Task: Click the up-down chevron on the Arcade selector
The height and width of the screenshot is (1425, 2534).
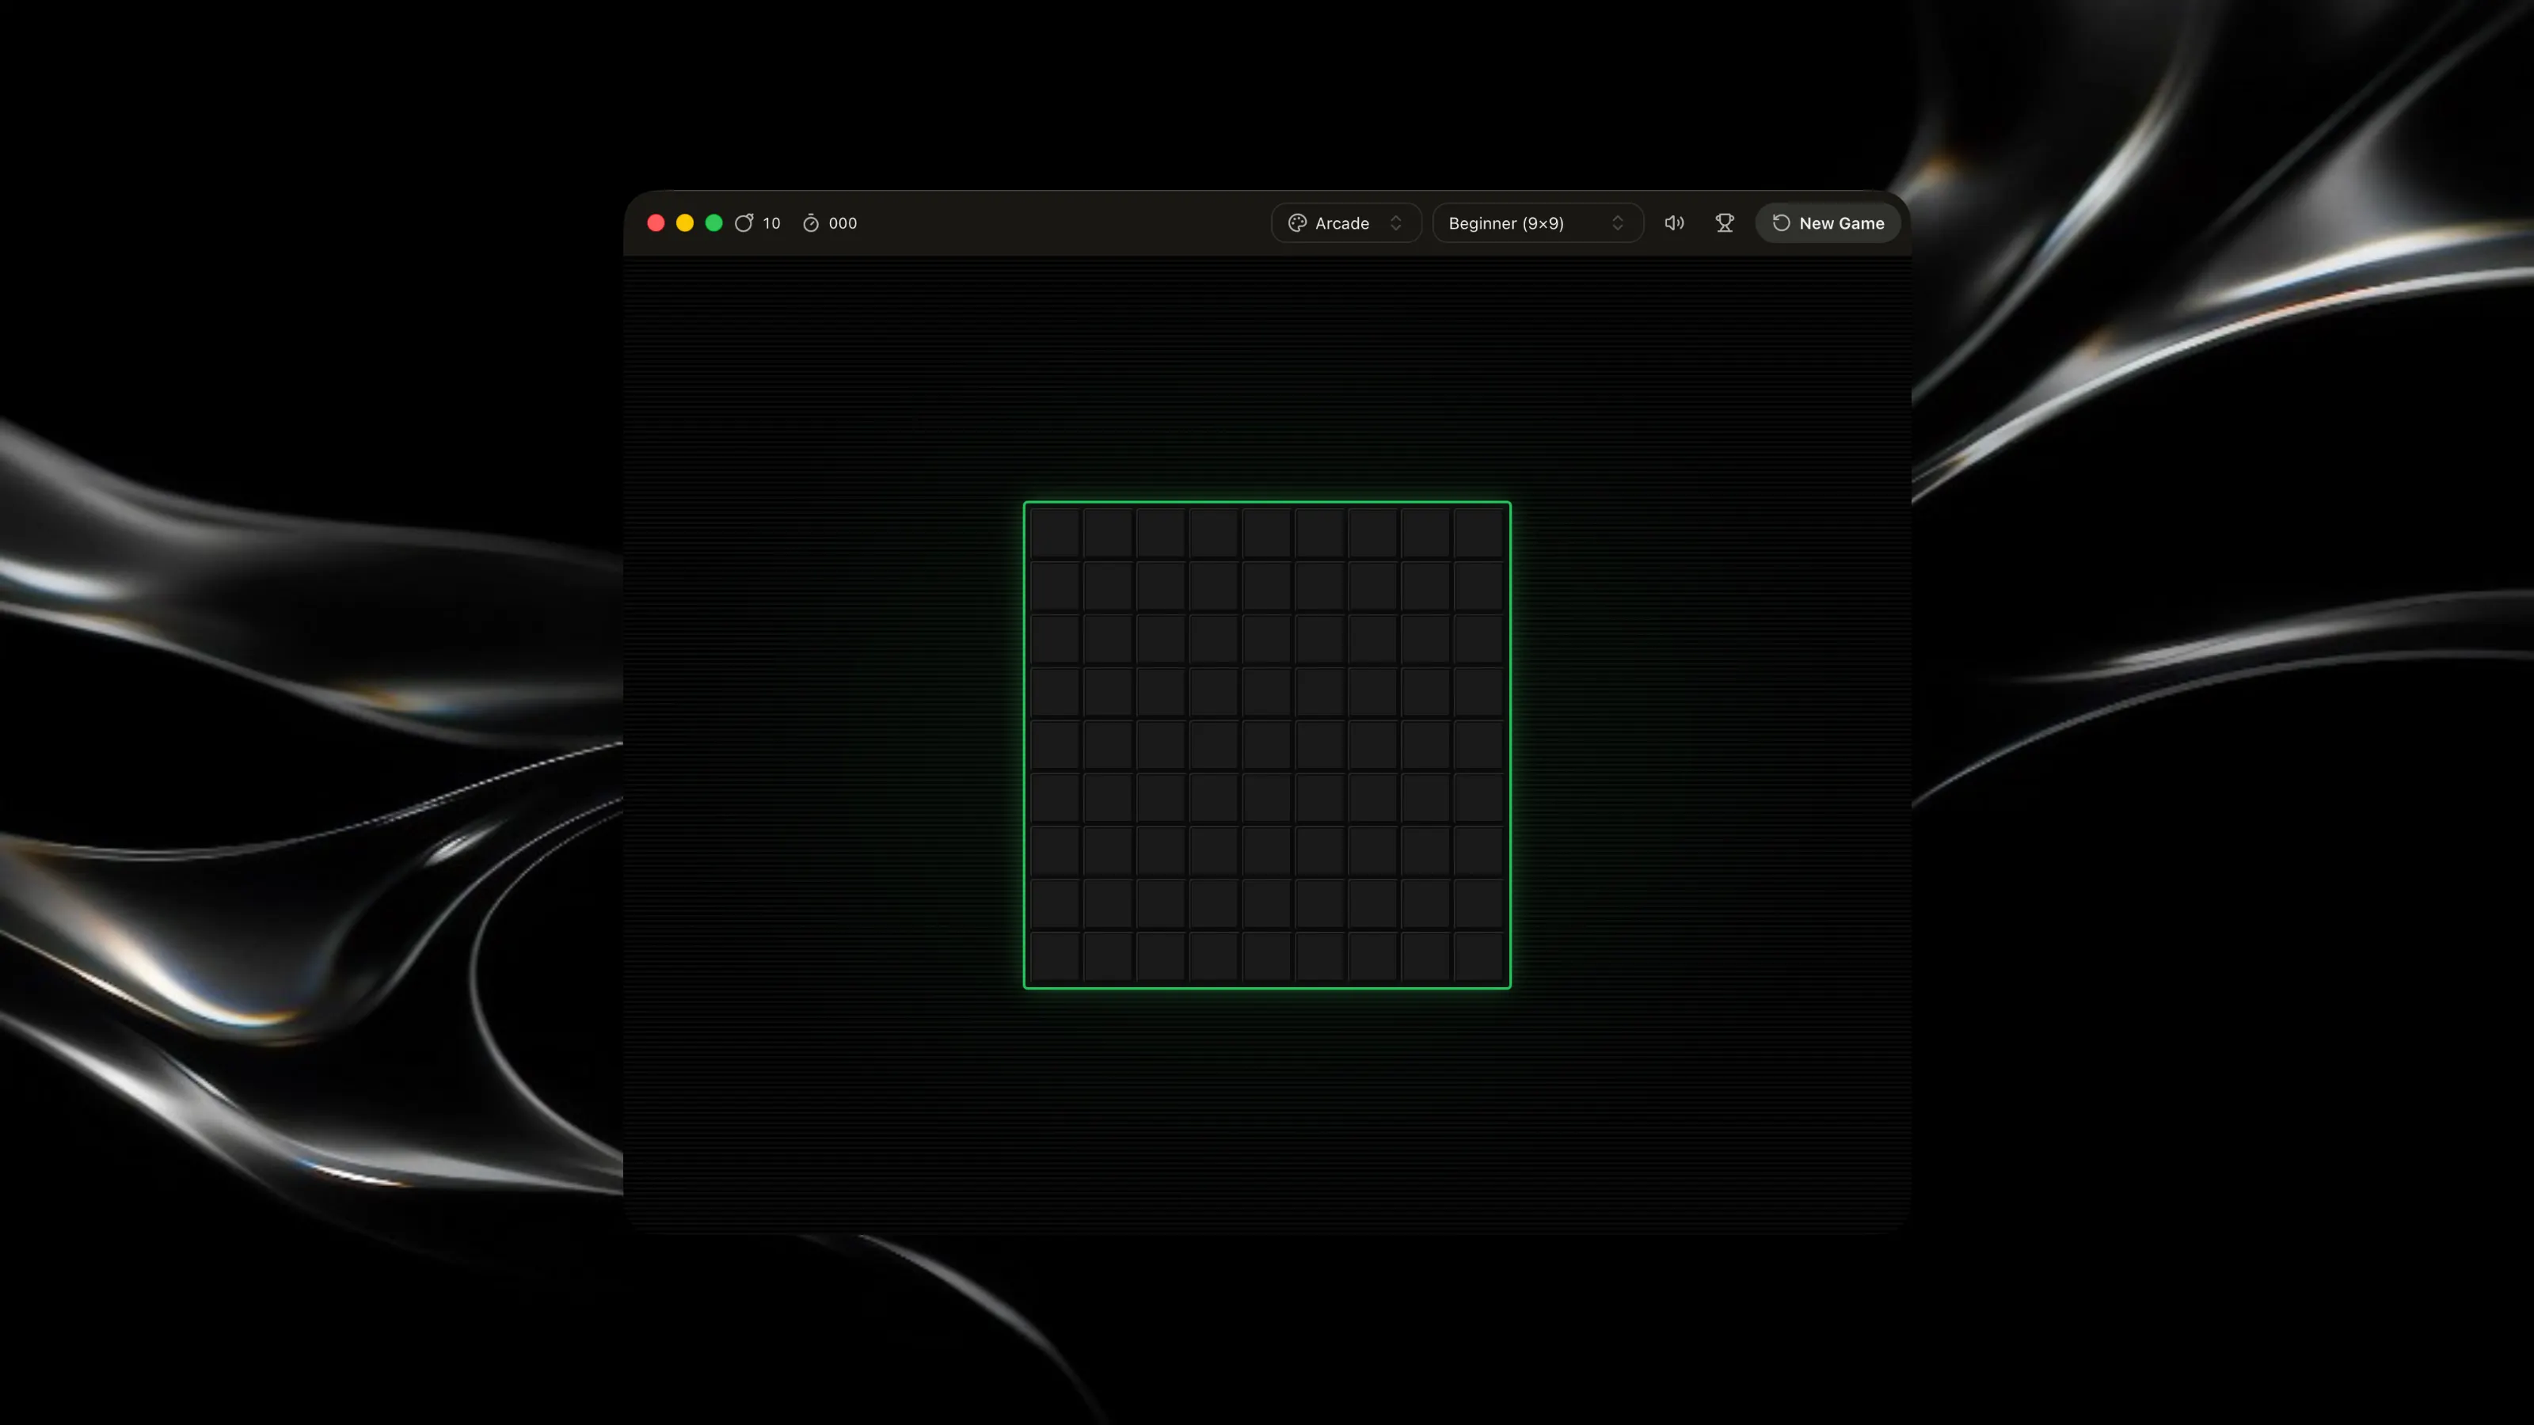Action: point(1396,223)
